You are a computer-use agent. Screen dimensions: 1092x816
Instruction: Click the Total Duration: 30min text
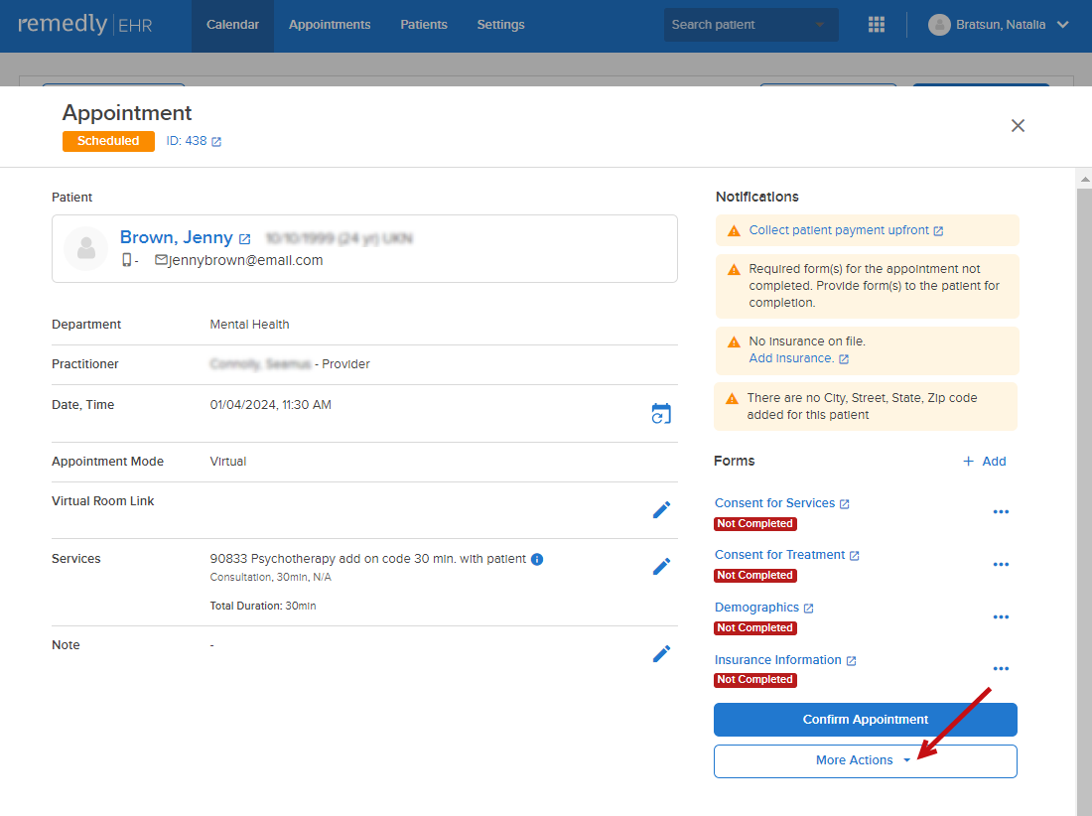(262, 606)
